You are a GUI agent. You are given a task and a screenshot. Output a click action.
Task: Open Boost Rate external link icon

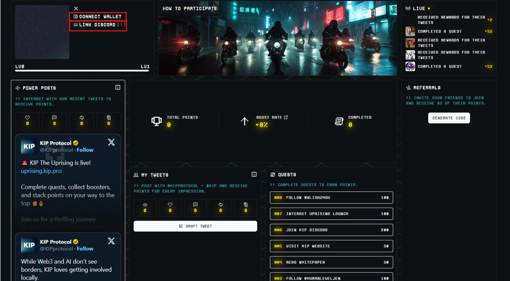286,117
